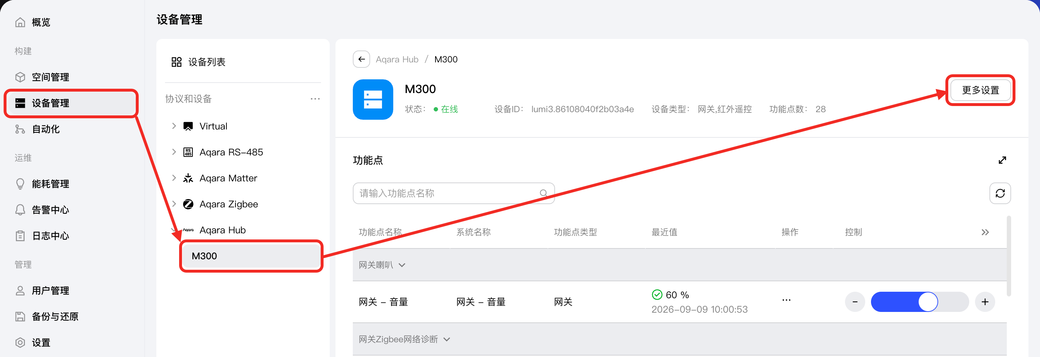
Task: Open 日志中心 log center
Action: coord(42,236)
